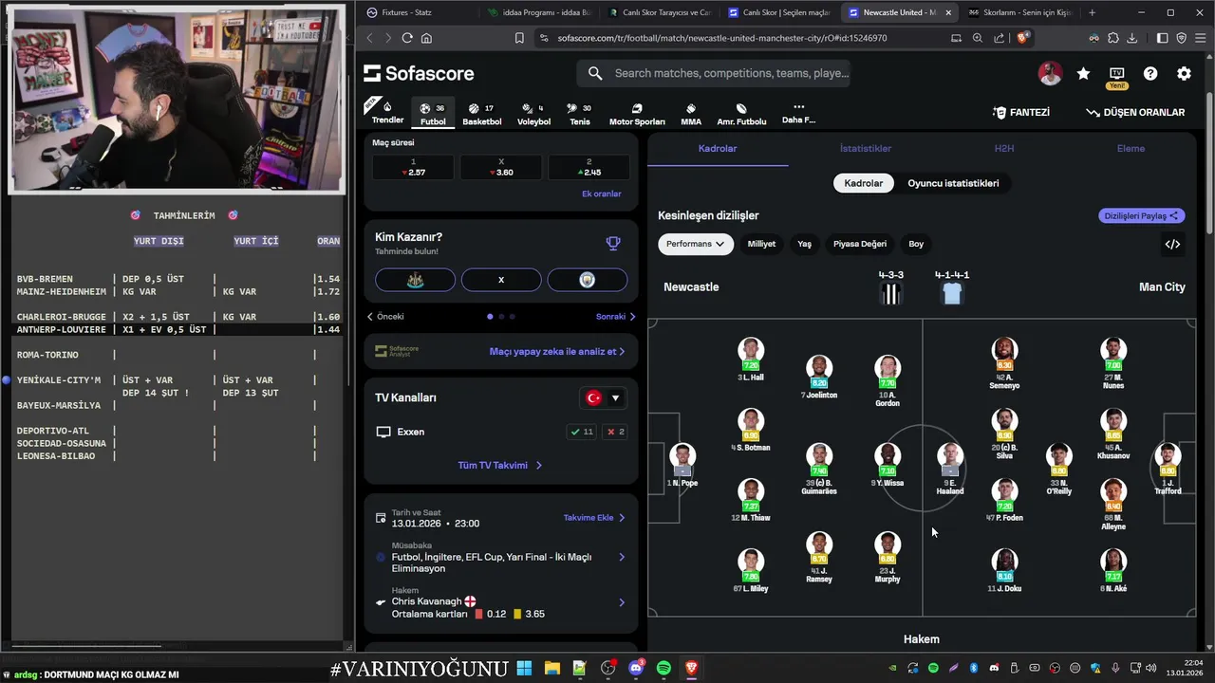
Task: Select the Yaş lineup filter
Action: pos(804,244)
